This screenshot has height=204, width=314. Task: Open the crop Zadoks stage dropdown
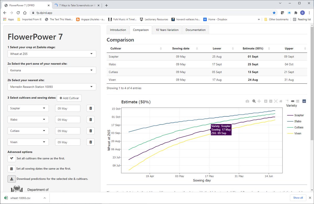coord(52,54)
